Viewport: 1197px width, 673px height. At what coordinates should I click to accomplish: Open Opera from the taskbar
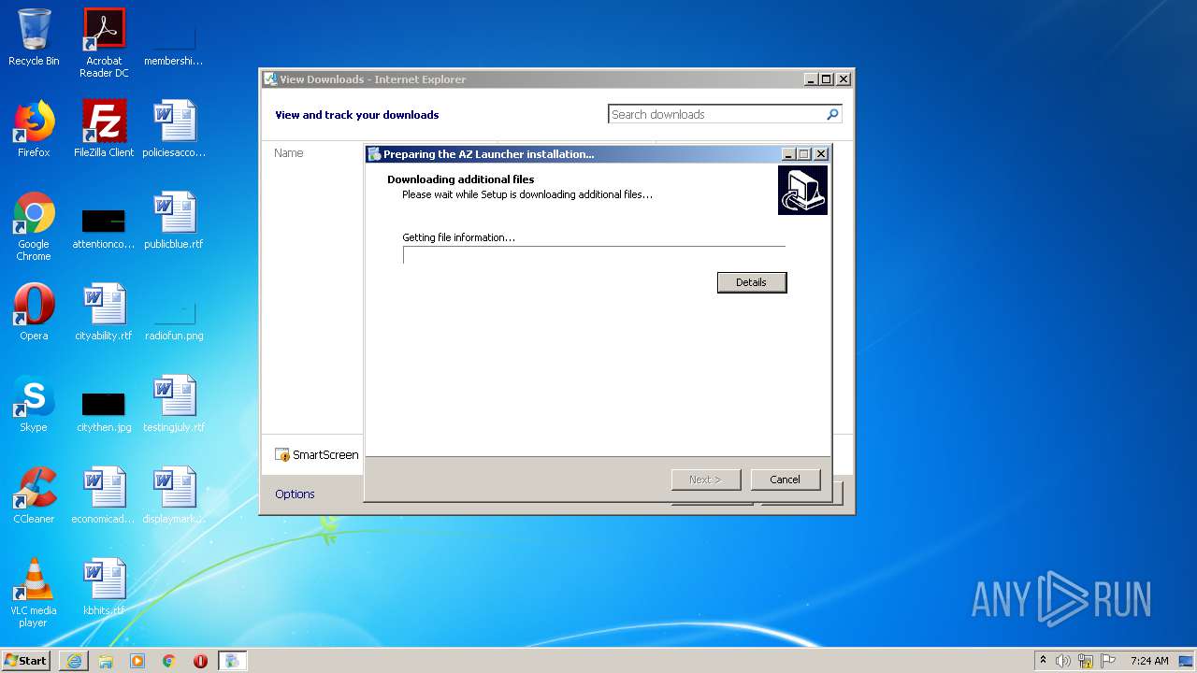pyautogui.click(x=200, y=661)
